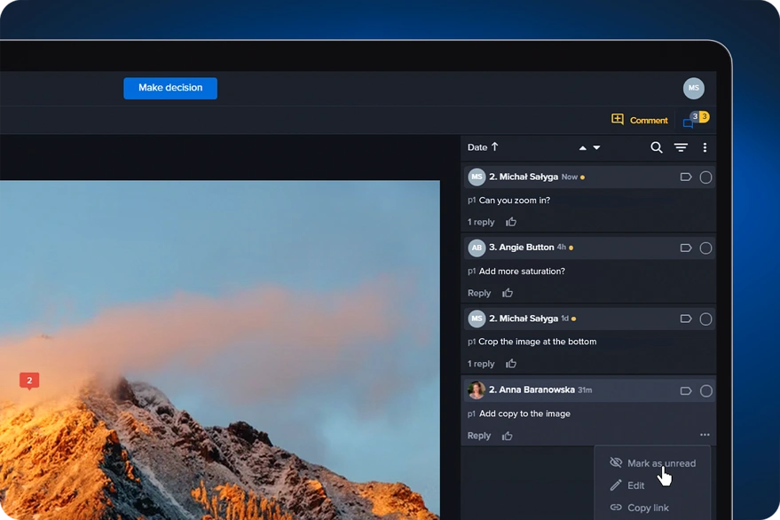Like the 'Add more saturation?' comment
780x520 pixels.
(508, 293)
